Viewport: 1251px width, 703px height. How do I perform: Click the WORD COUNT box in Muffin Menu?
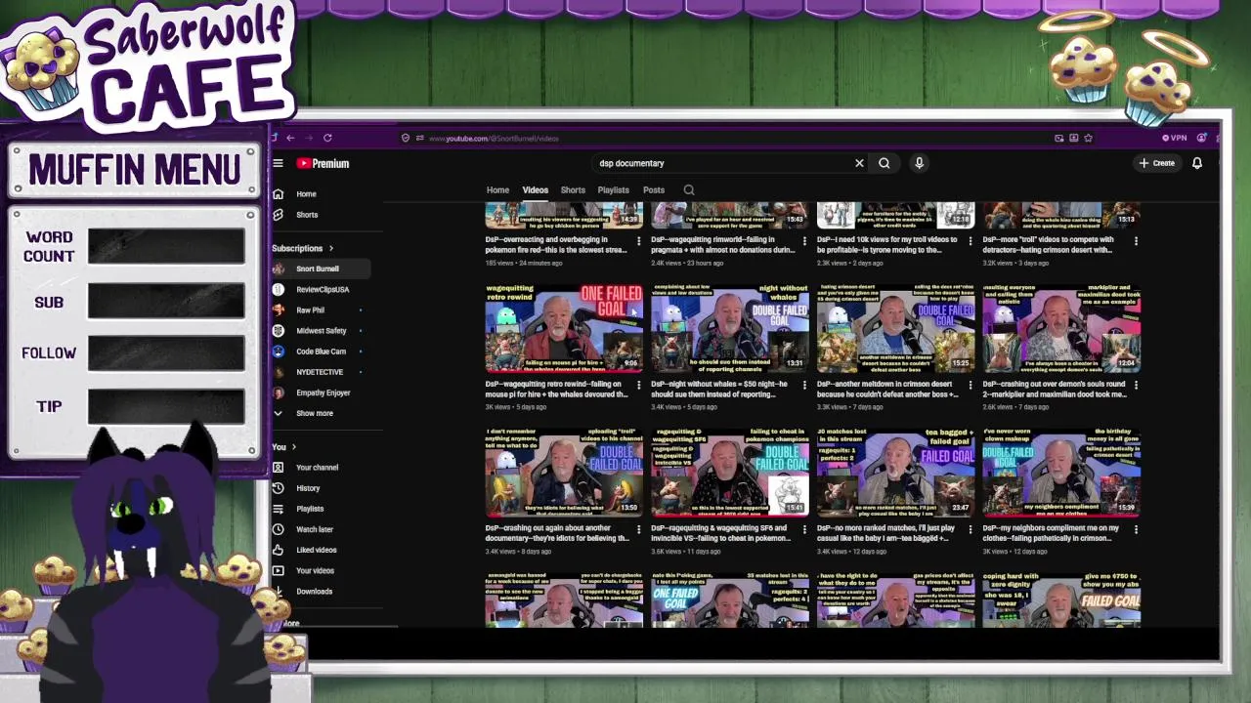coord(166,246)
